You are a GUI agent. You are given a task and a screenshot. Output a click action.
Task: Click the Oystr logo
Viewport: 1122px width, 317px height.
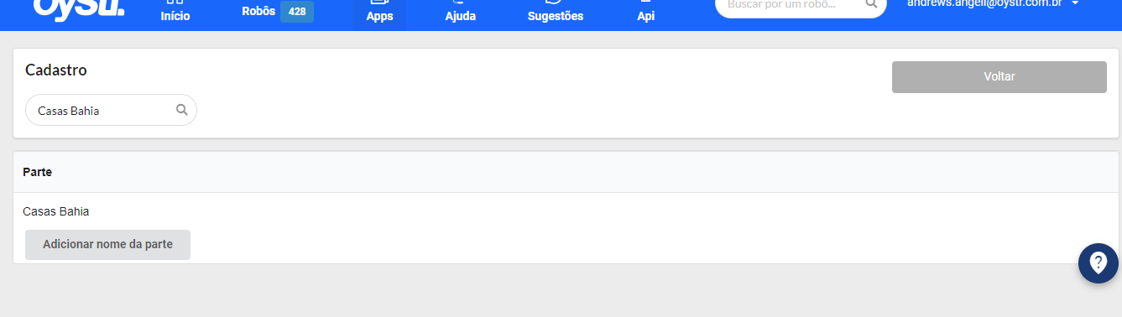tap(79, 8)
